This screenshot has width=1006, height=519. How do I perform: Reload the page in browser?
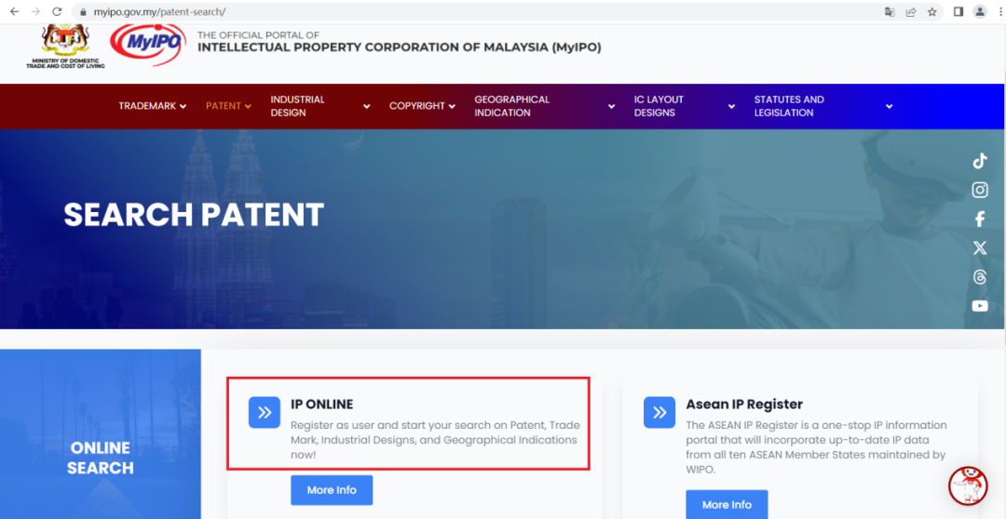[57, 11]
